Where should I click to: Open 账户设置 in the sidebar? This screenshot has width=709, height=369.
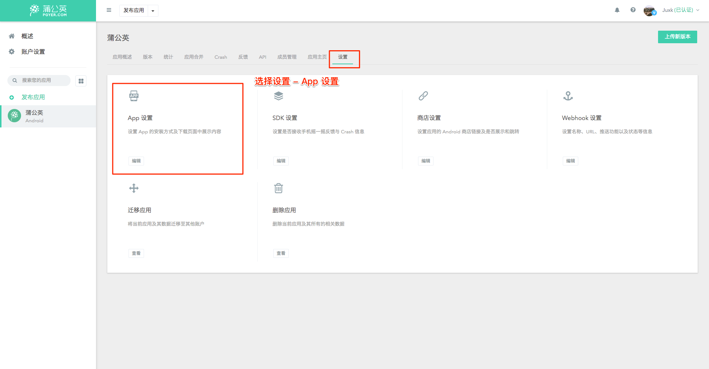(x=33, y=52)
